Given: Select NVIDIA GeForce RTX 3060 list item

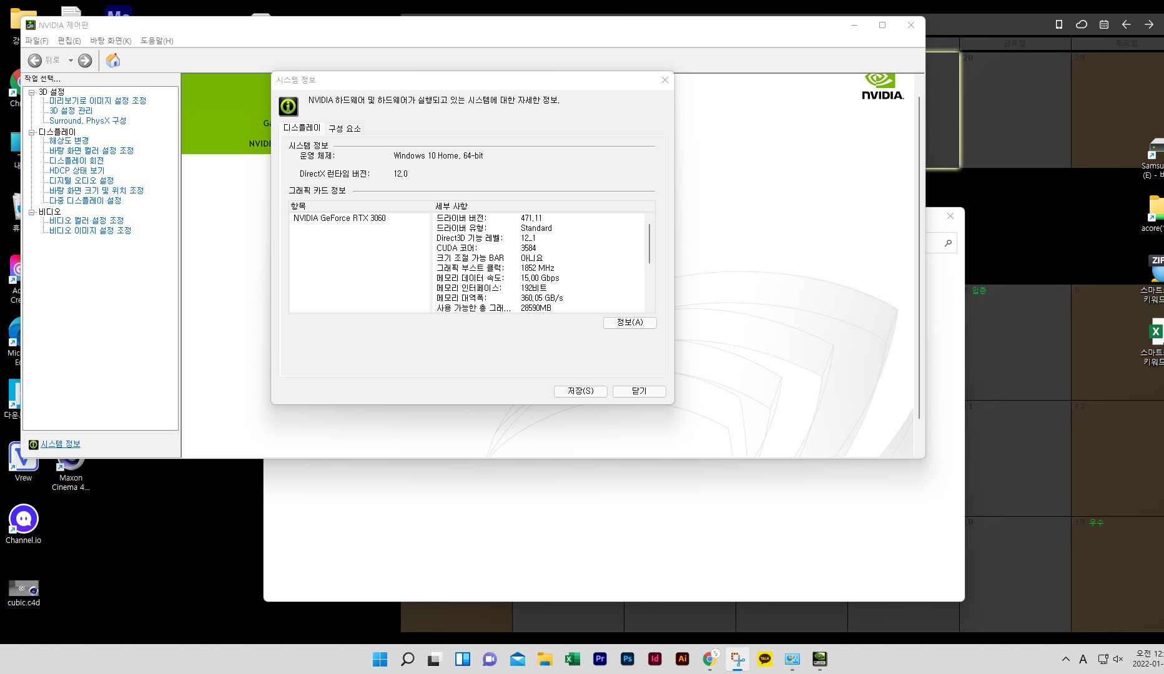Looking at the screenshot, I should 340,218.
